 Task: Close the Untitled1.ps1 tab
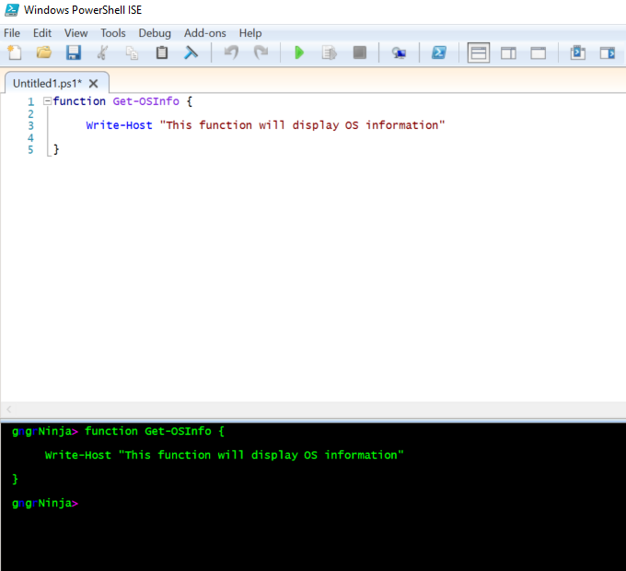click(93, 83)
